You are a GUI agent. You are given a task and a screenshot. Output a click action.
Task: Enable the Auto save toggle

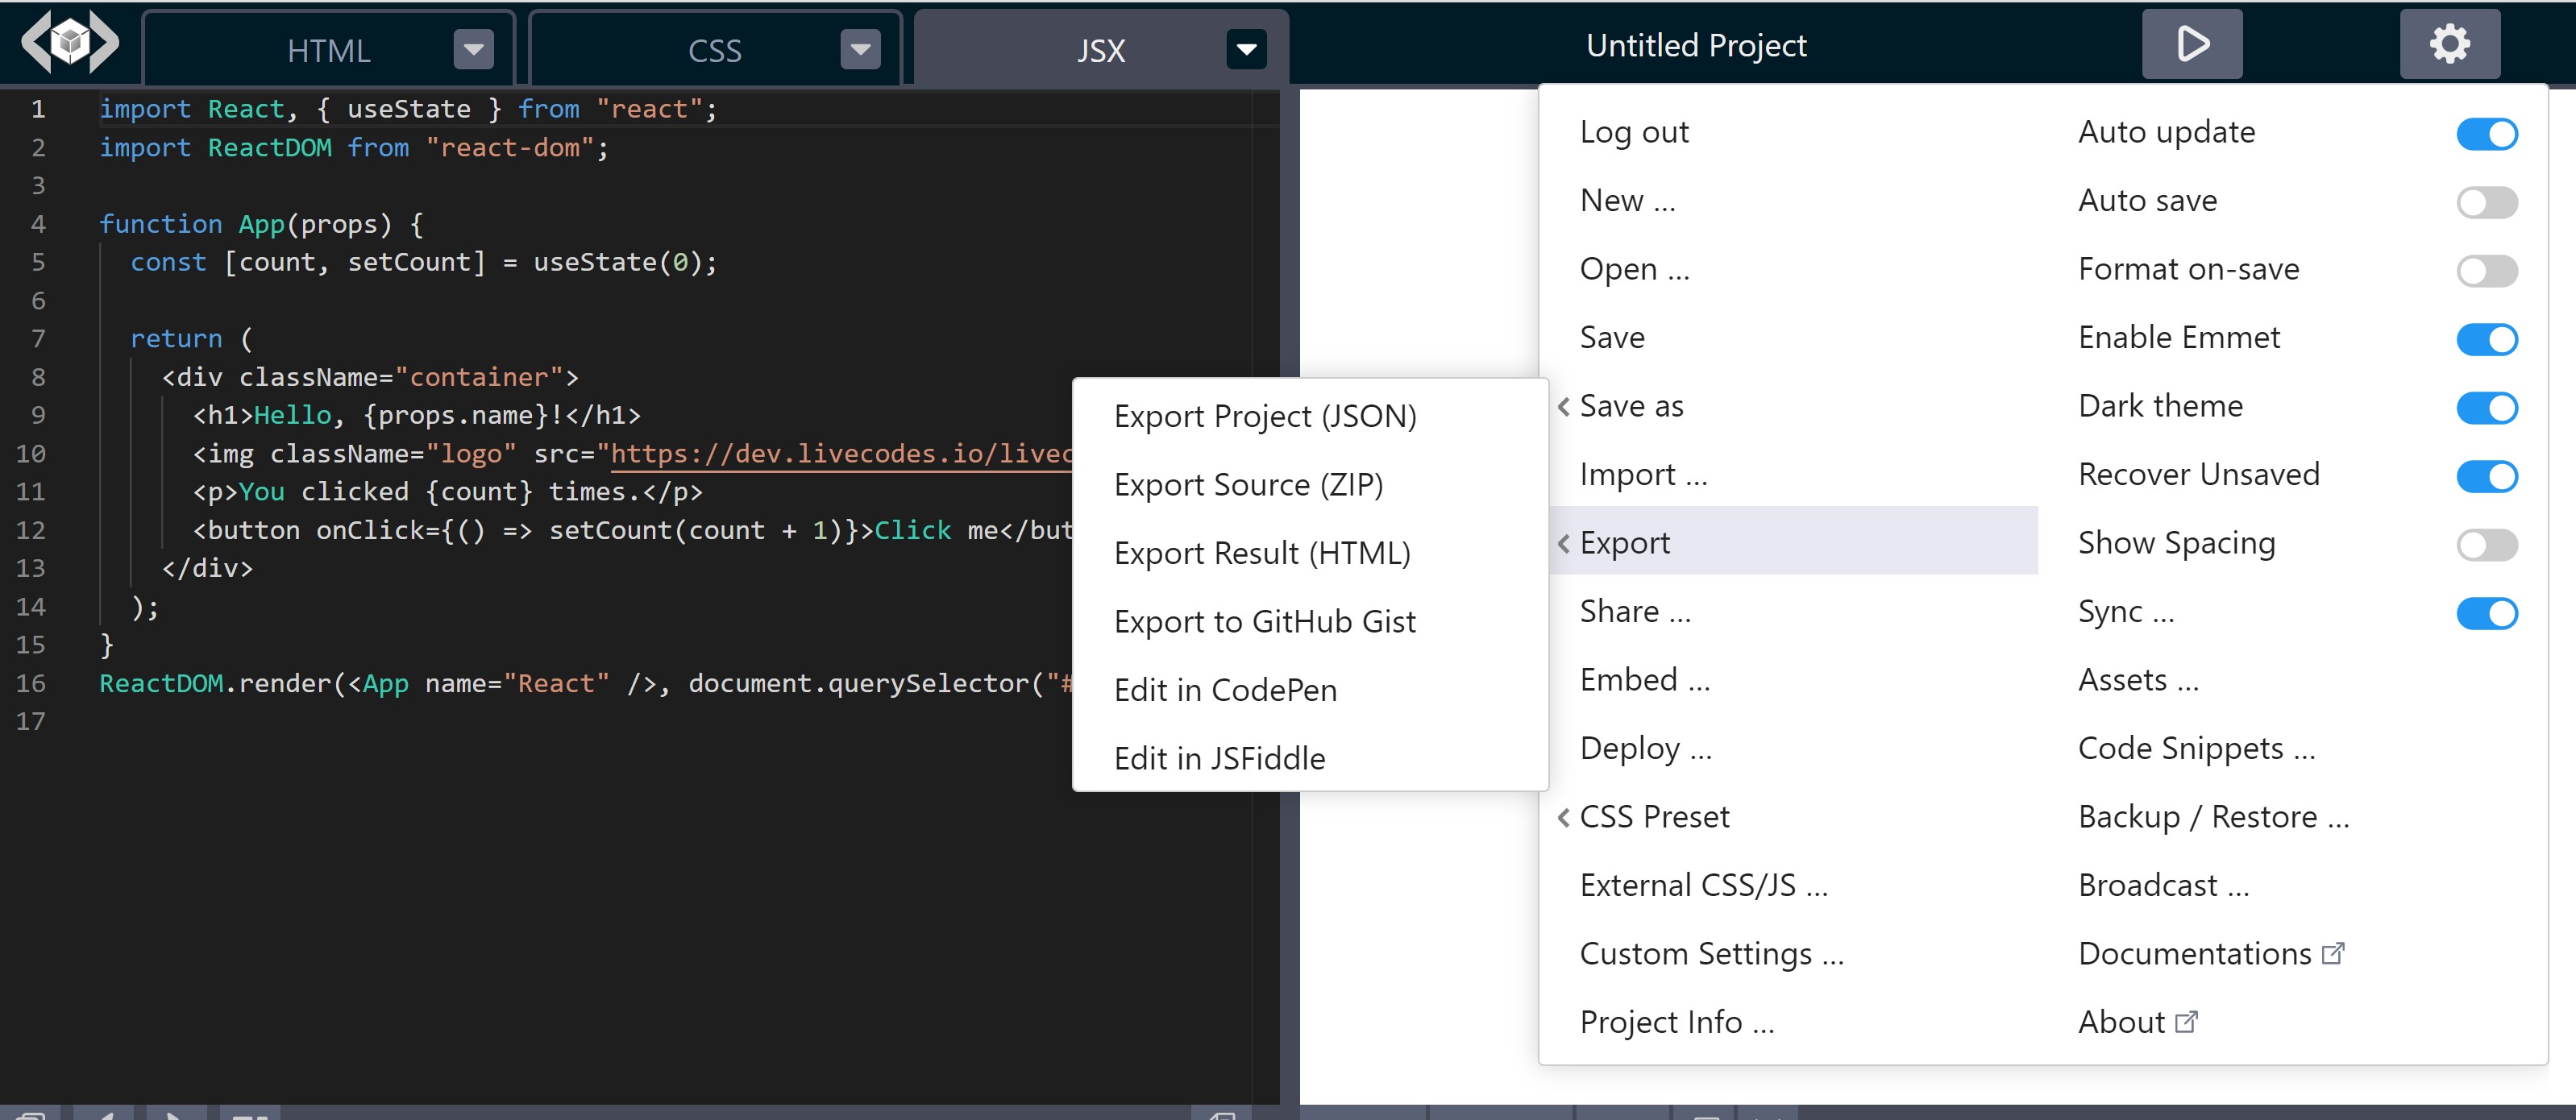pos(2488,201)
